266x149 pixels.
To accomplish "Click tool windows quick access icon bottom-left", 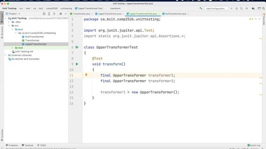I will [2, 149].
